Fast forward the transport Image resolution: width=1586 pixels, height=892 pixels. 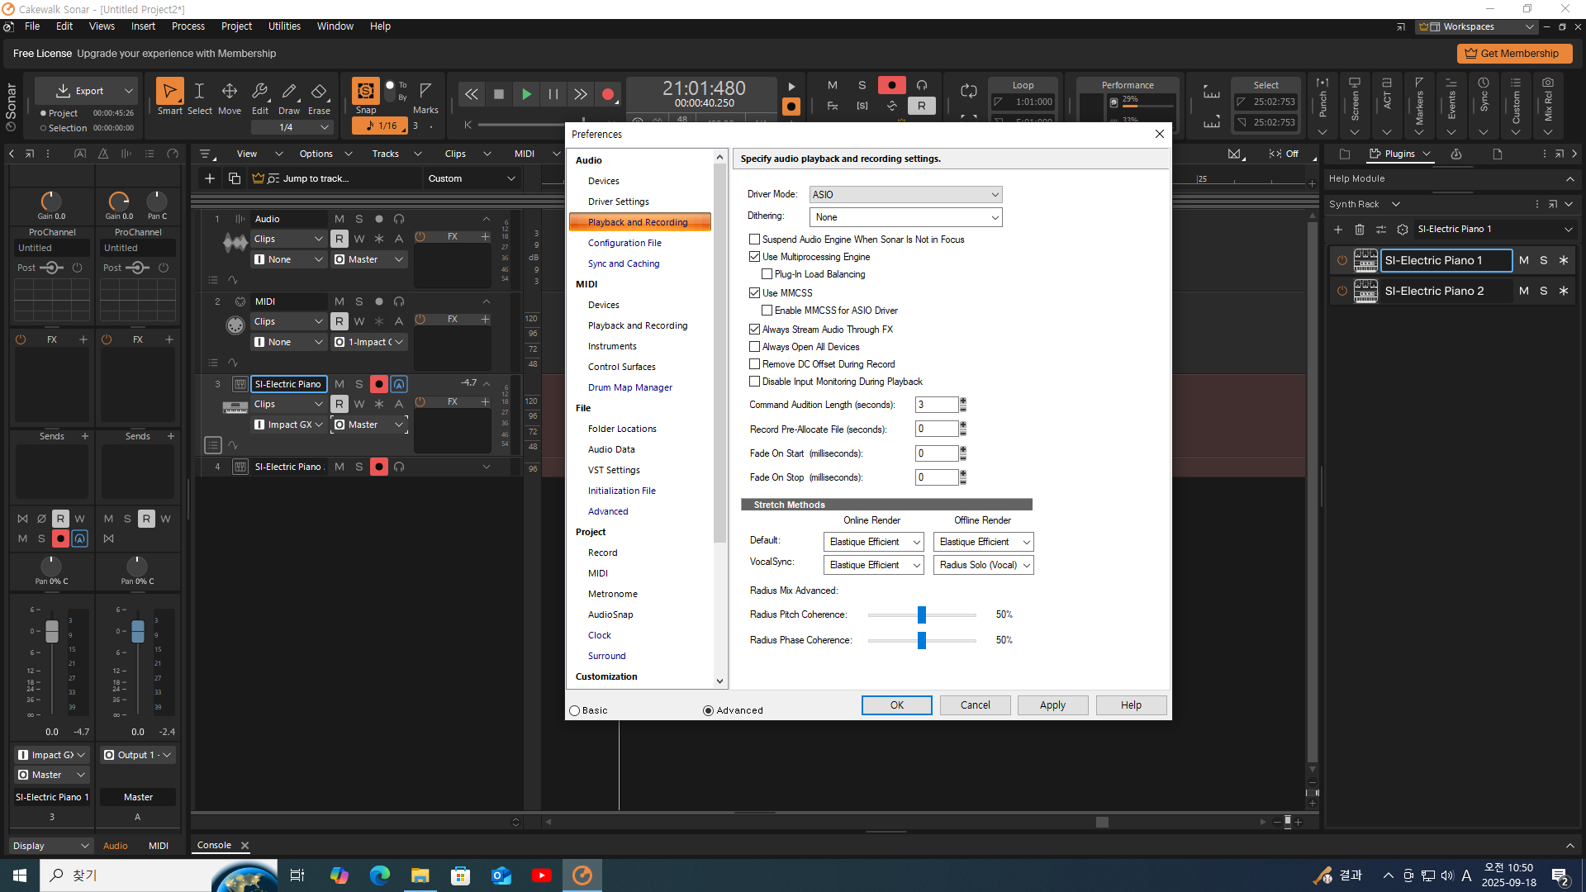pyautogui.click(x=581, y=94)
